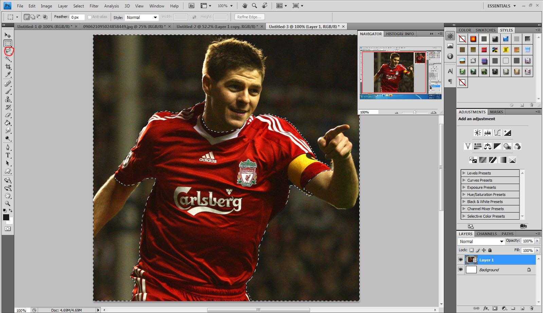
Task: Select the Healing Brush tool
Action: (8, 84)
